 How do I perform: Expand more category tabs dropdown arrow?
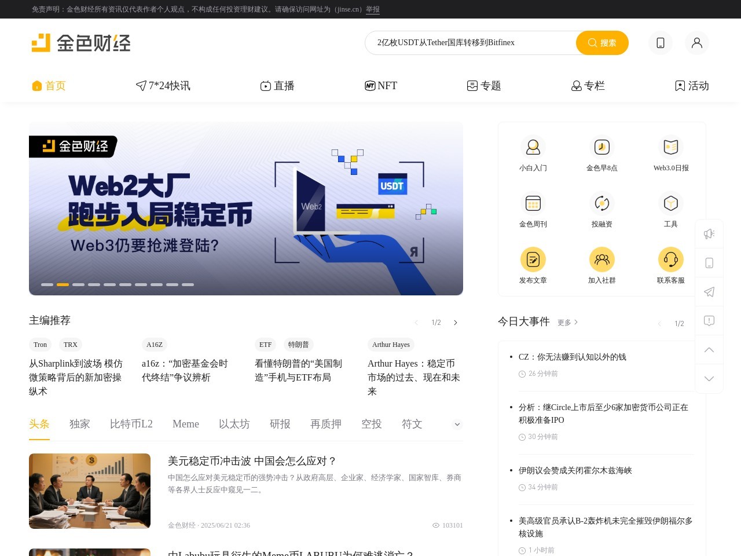457,425
